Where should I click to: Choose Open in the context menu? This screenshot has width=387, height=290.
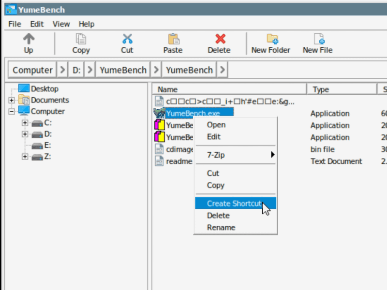[x=236, y=125]
